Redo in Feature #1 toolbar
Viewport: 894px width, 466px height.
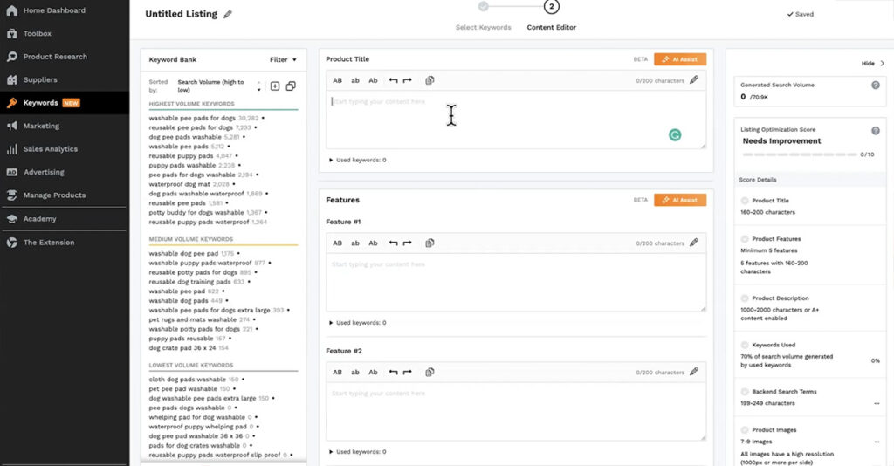[x=407, y=243]
